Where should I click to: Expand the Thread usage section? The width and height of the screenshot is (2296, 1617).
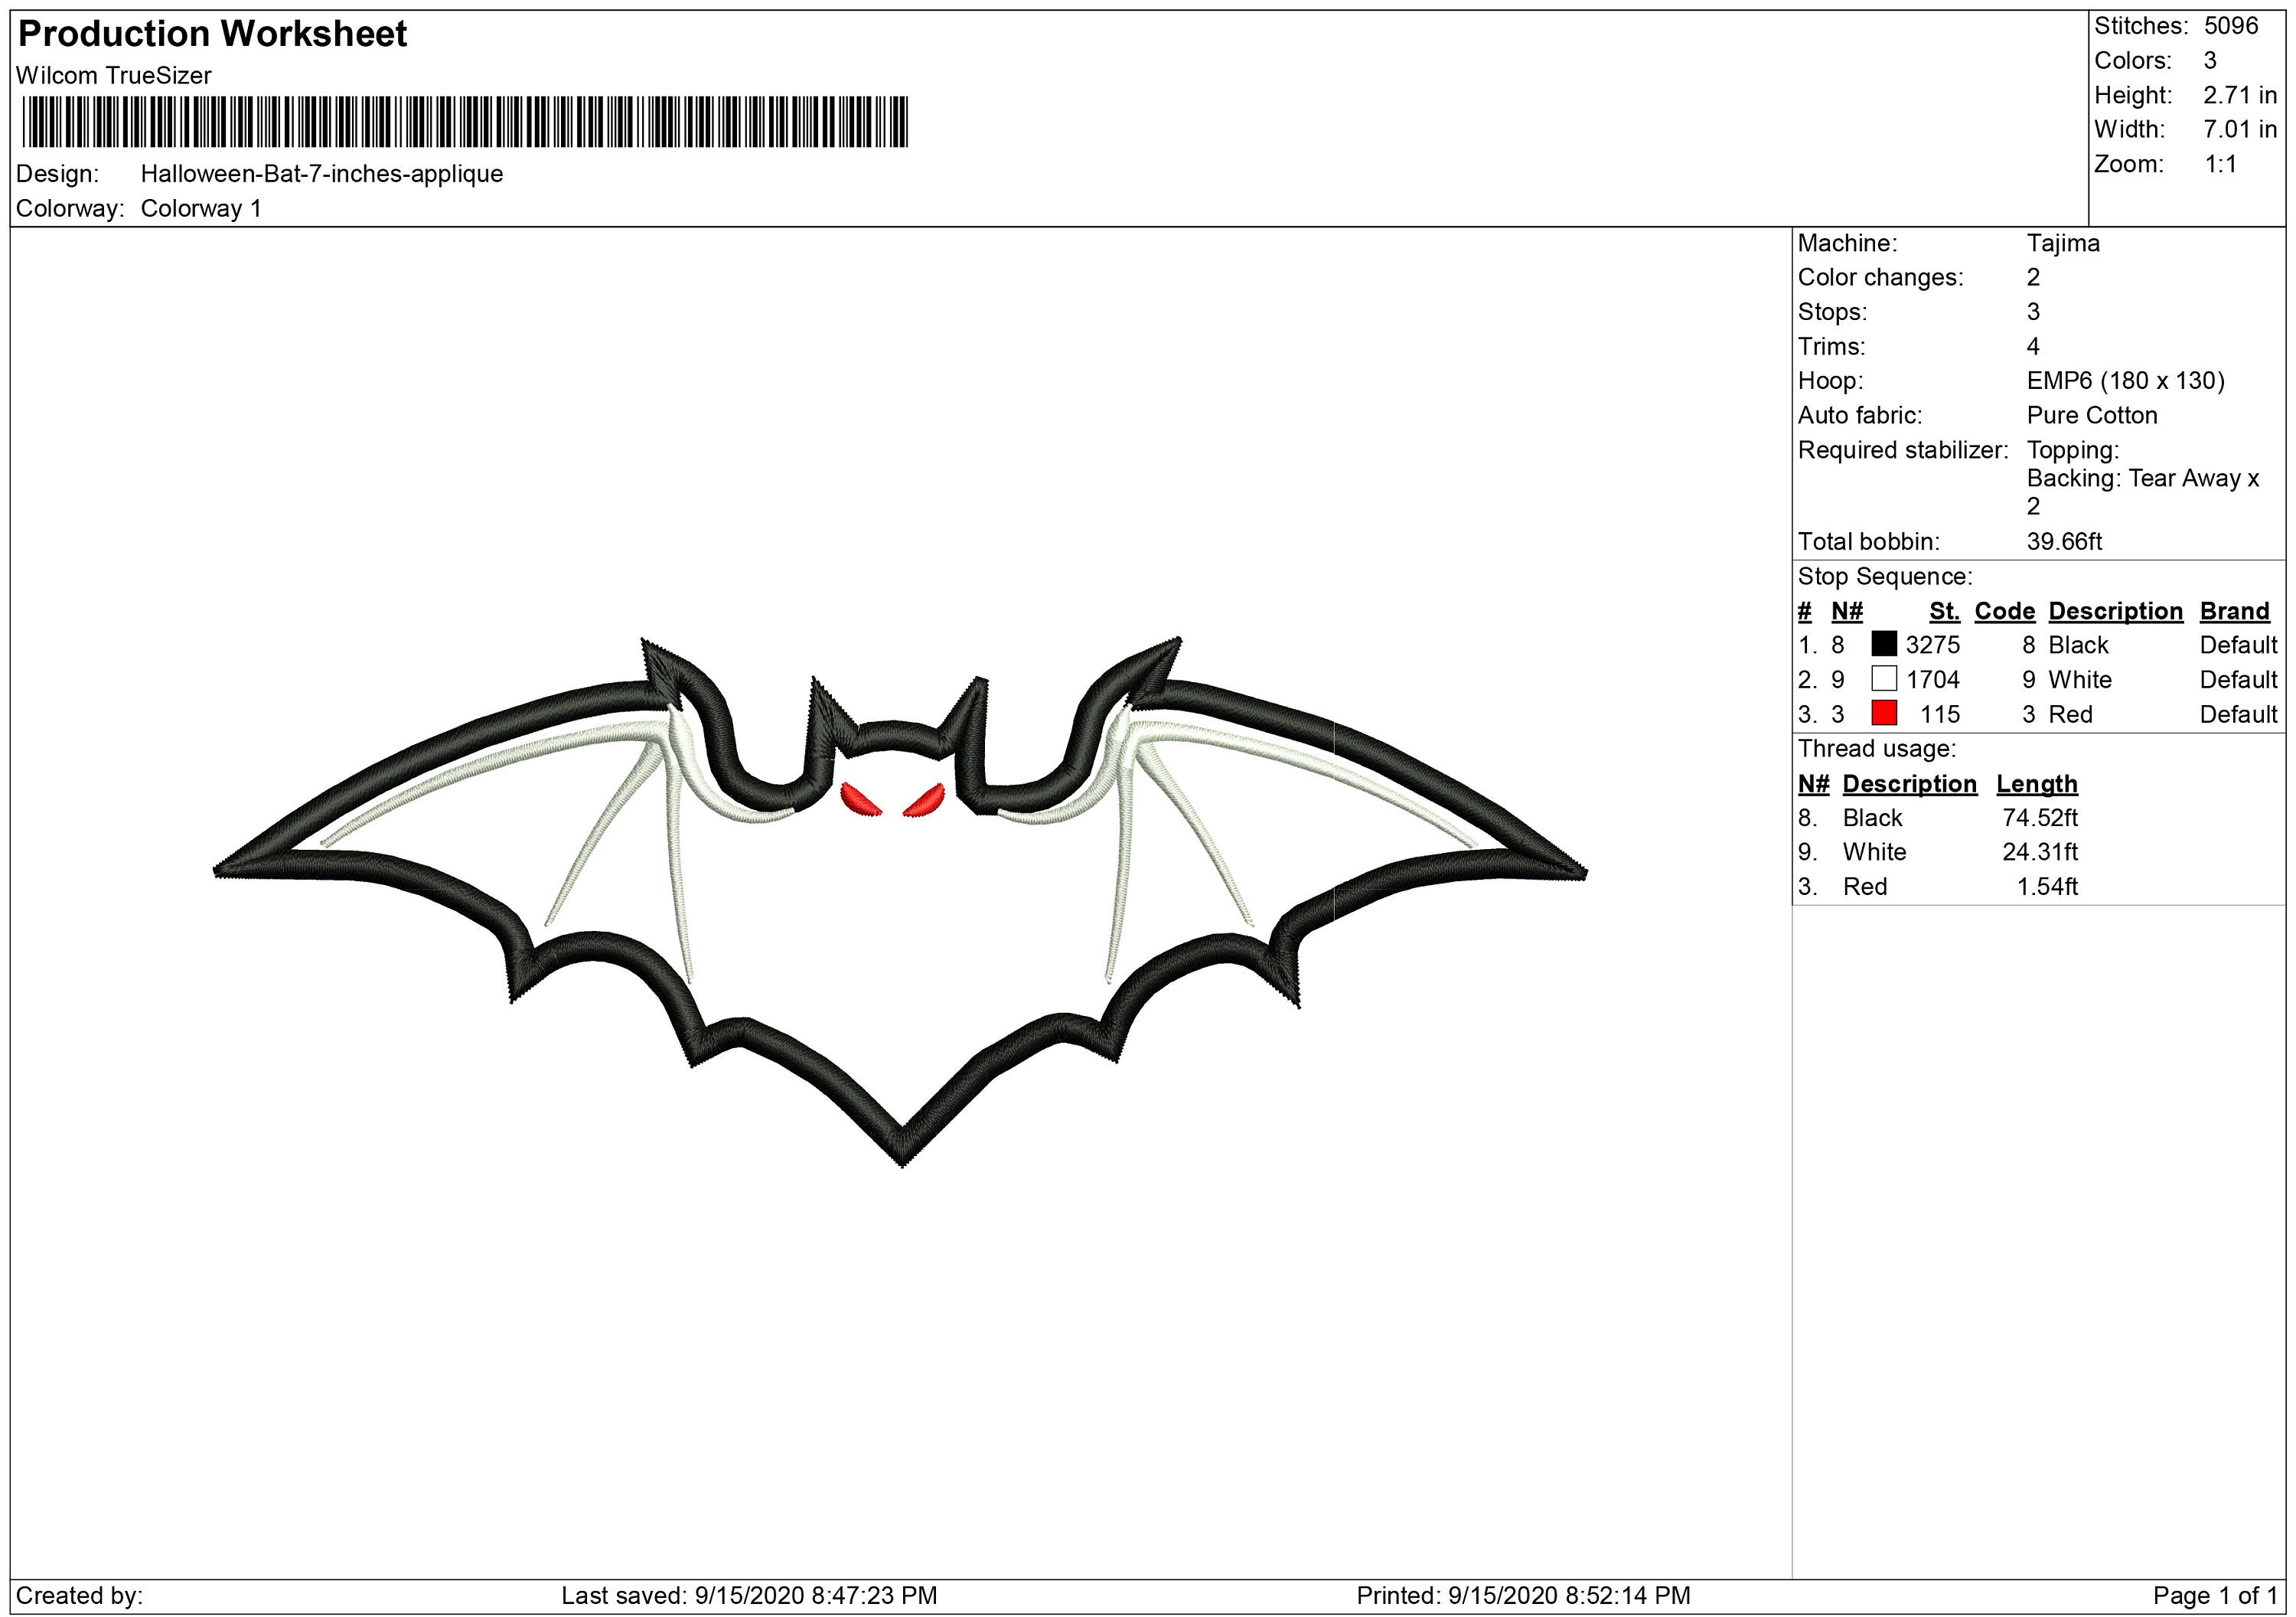click(1877, 749)
